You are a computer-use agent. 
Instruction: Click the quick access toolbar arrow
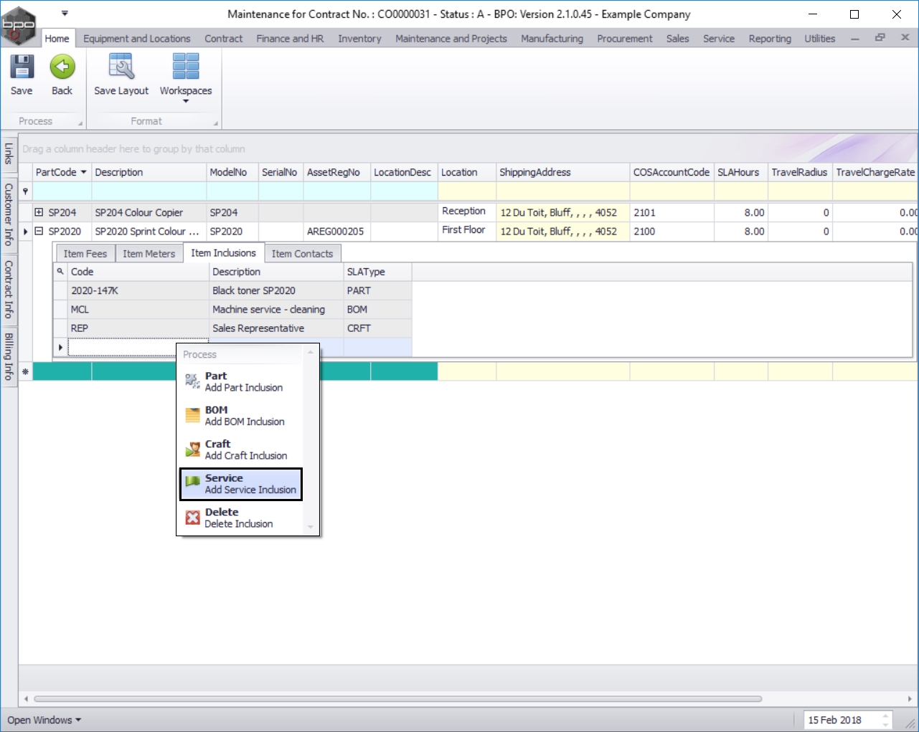65,14
